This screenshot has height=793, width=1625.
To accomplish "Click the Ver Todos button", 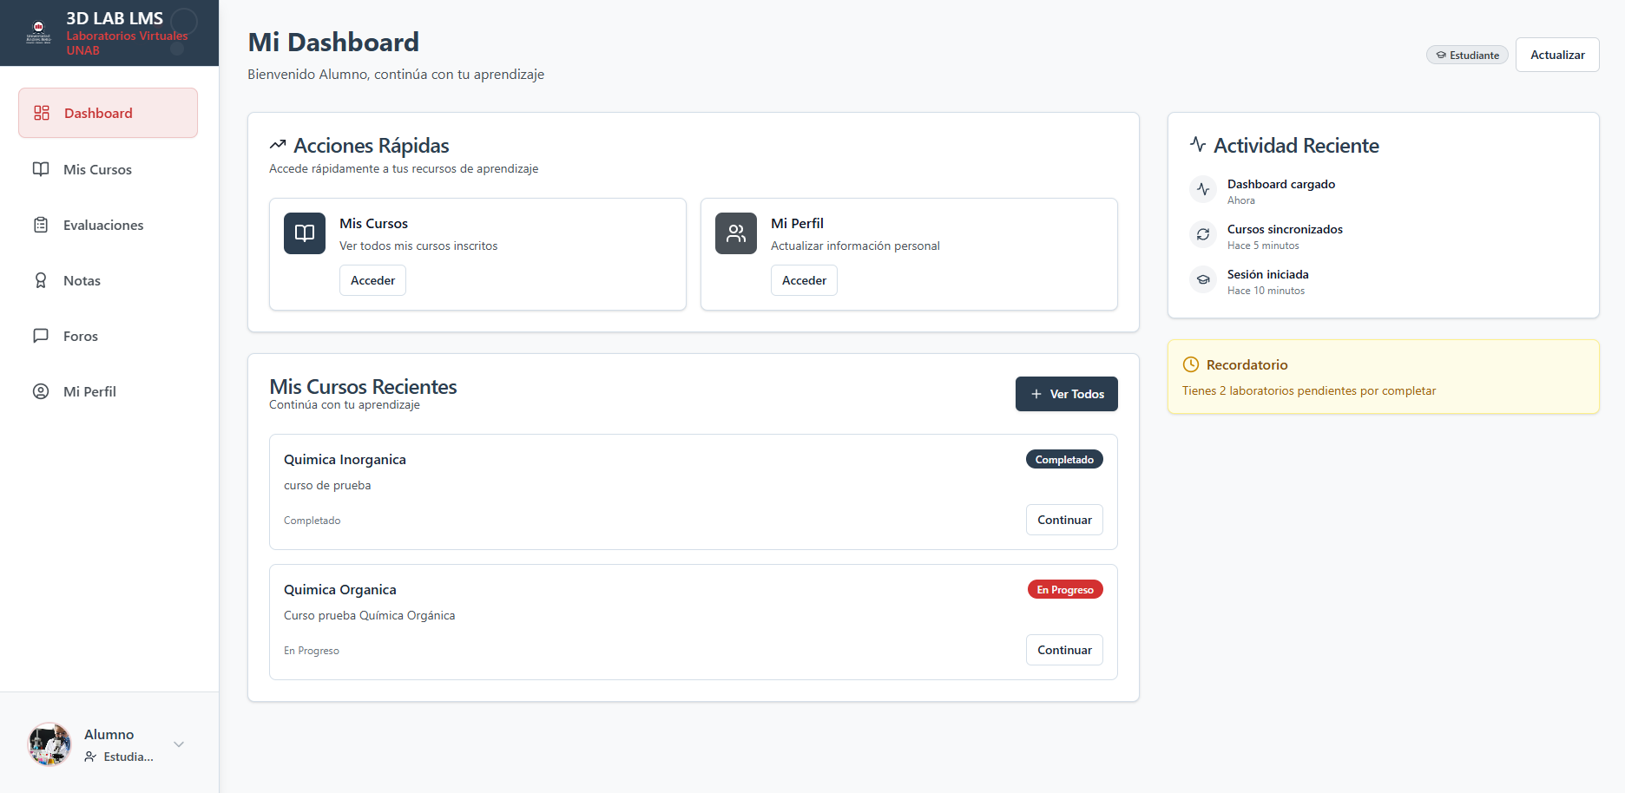I will coord(1066,394).
